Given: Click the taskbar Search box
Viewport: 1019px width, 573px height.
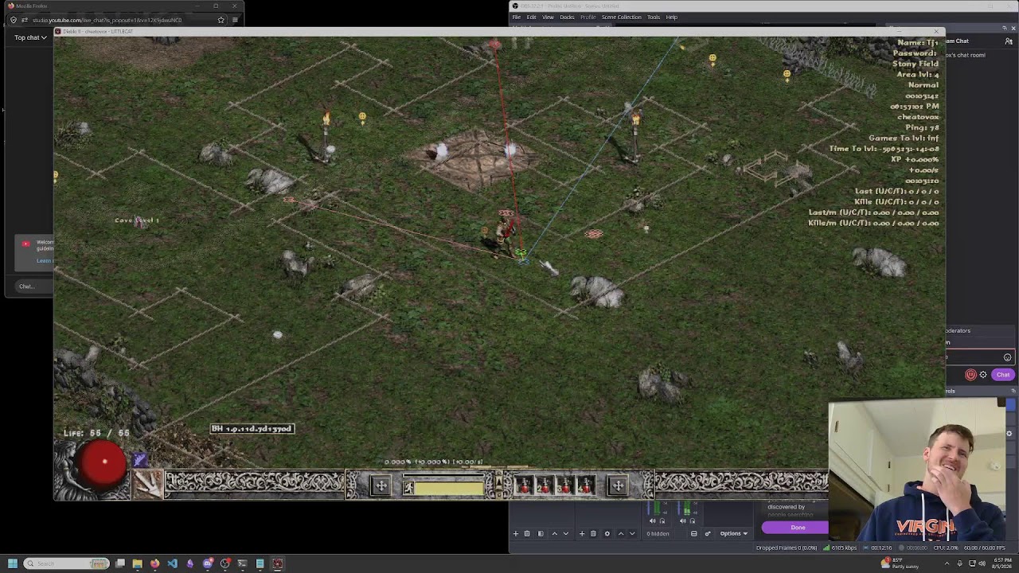Looking at the screenshot, I should (x=66, y=563).
